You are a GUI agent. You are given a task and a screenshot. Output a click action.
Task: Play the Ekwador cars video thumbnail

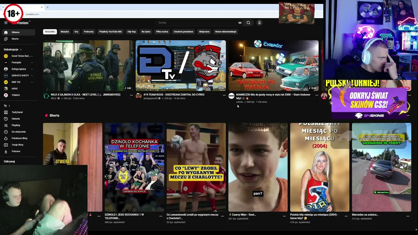273,66
